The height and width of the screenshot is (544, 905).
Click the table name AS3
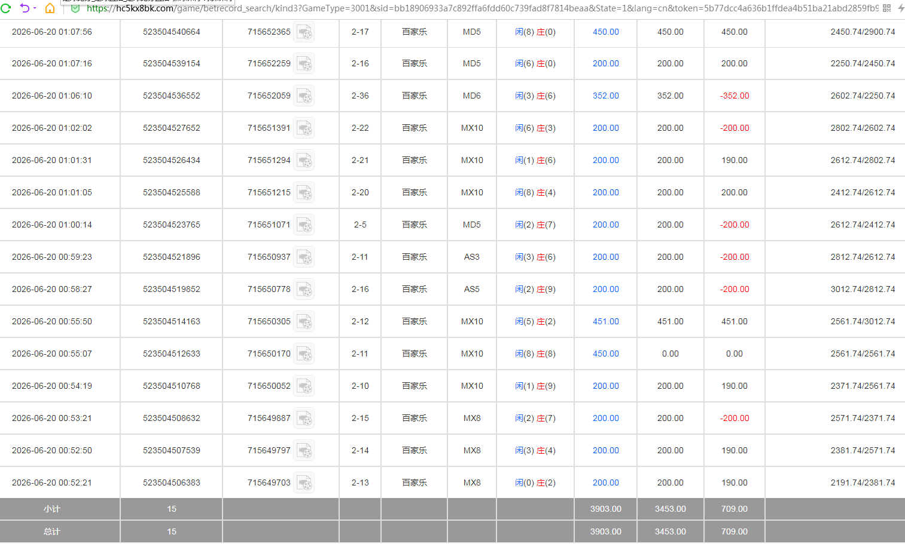472,257
